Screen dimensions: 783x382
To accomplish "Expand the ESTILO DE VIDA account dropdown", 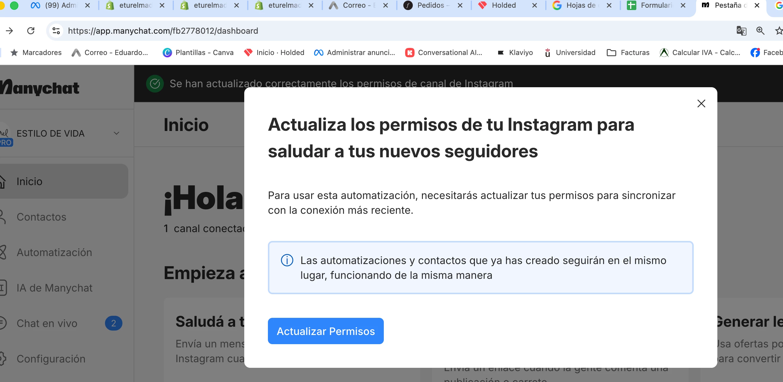I will point(117,133).
